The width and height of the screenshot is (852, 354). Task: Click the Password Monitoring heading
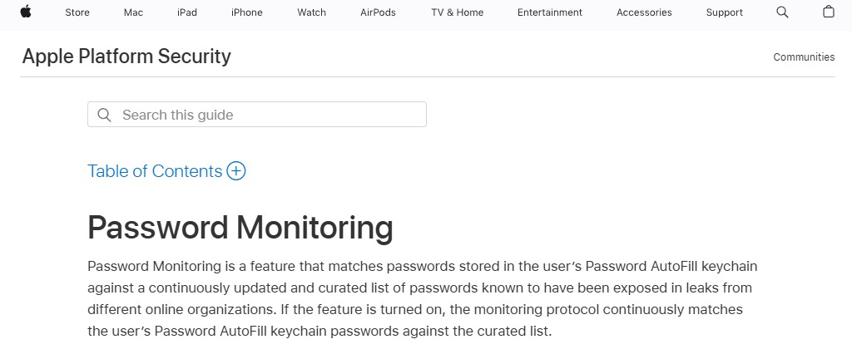pyautogui.click(x=240, y=228)
